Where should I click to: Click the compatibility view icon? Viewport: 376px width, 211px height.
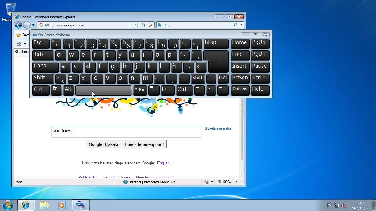(136, 25)
